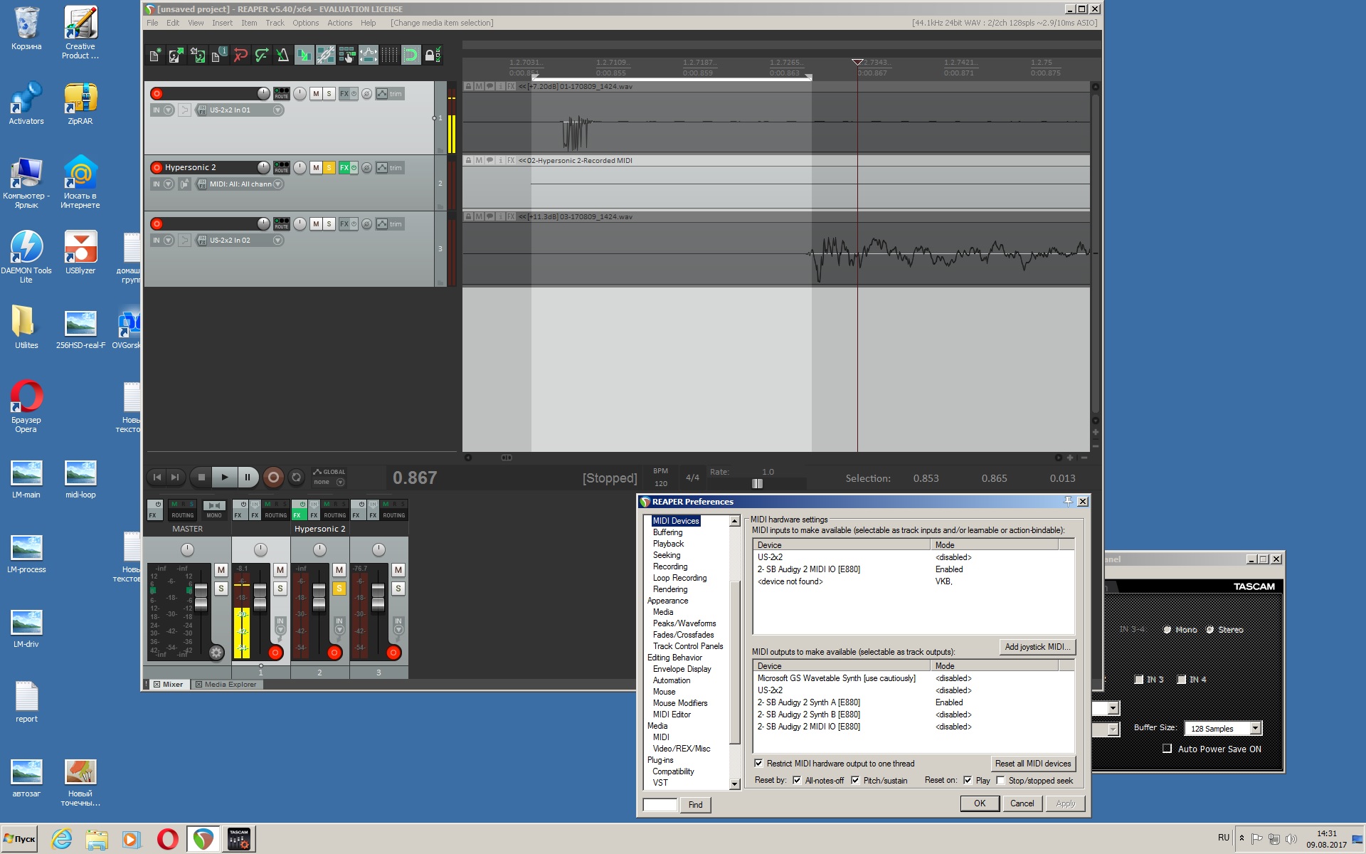Click the transport record button
1366x854 pixels.
273,478
